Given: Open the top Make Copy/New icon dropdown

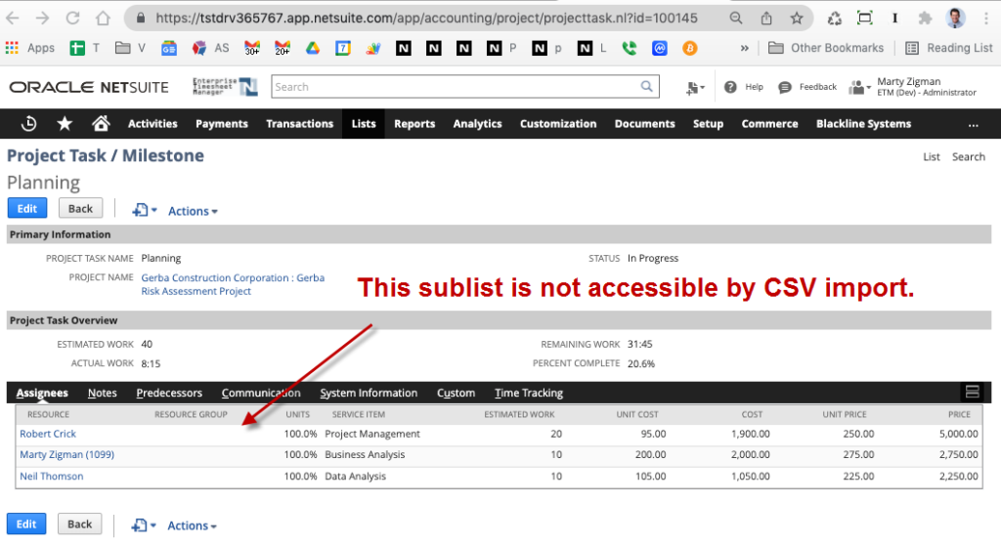Looking at the screenshot, I should point(145,210).
